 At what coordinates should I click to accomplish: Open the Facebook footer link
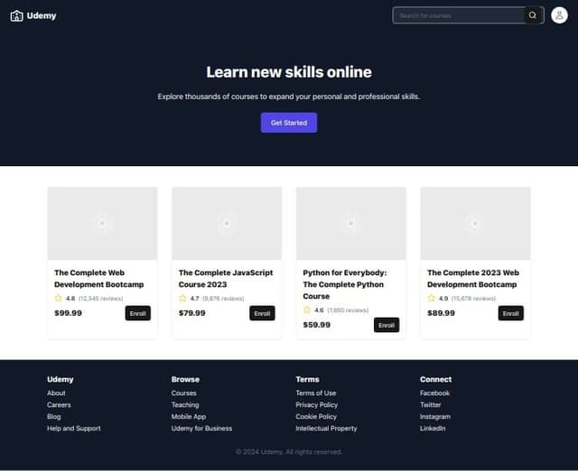(x=434, y=392)
